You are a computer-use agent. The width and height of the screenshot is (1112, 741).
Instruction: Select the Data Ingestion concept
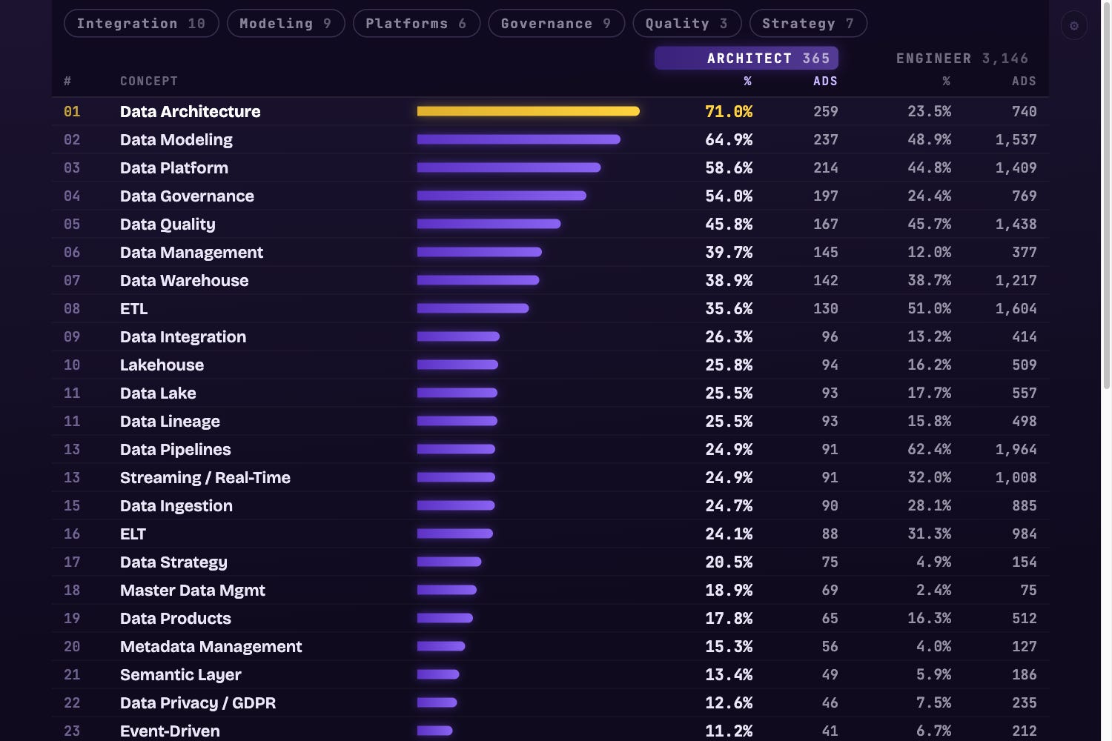[x=176, y=505]
